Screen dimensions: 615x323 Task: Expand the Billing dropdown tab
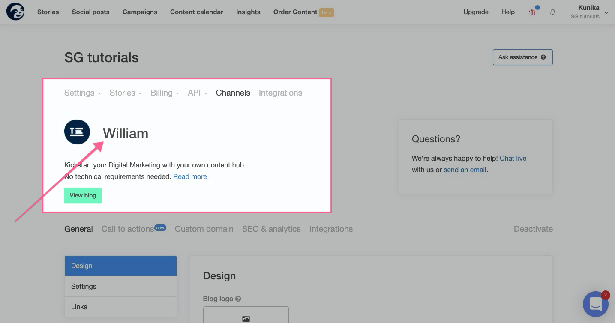tap(165, 93)
